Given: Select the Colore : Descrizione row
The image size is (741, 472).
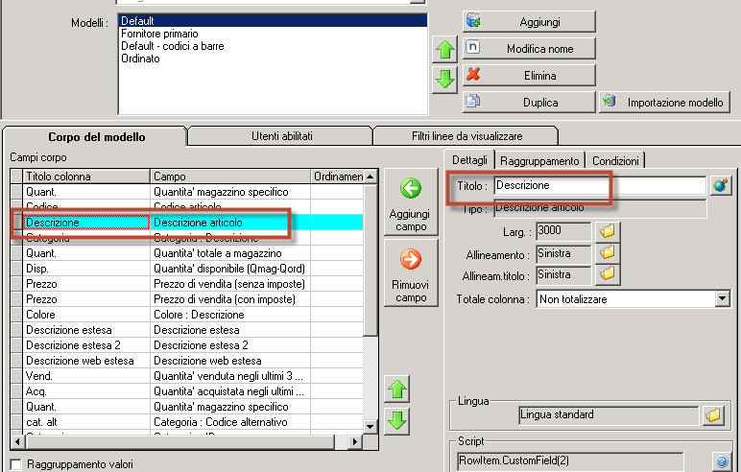Looking at the screenshot, I should 193,315.
